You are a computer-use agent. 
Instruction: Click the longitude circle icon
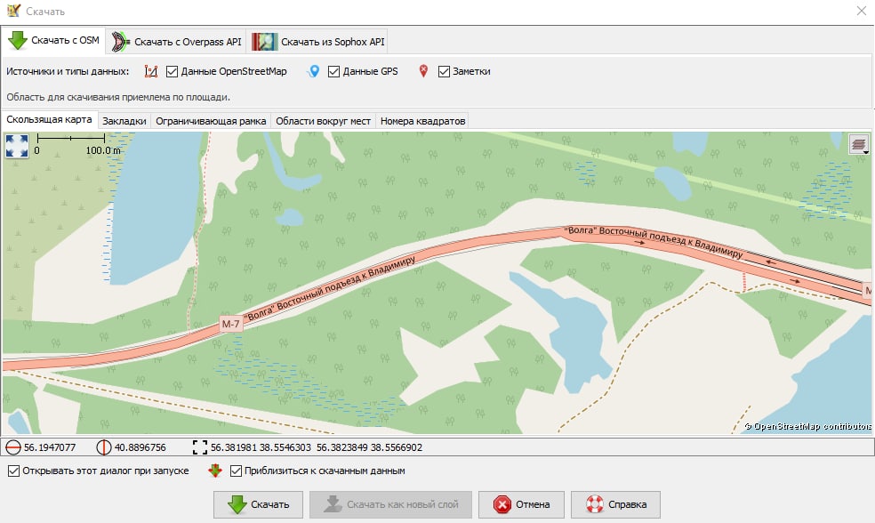[104, 447]
